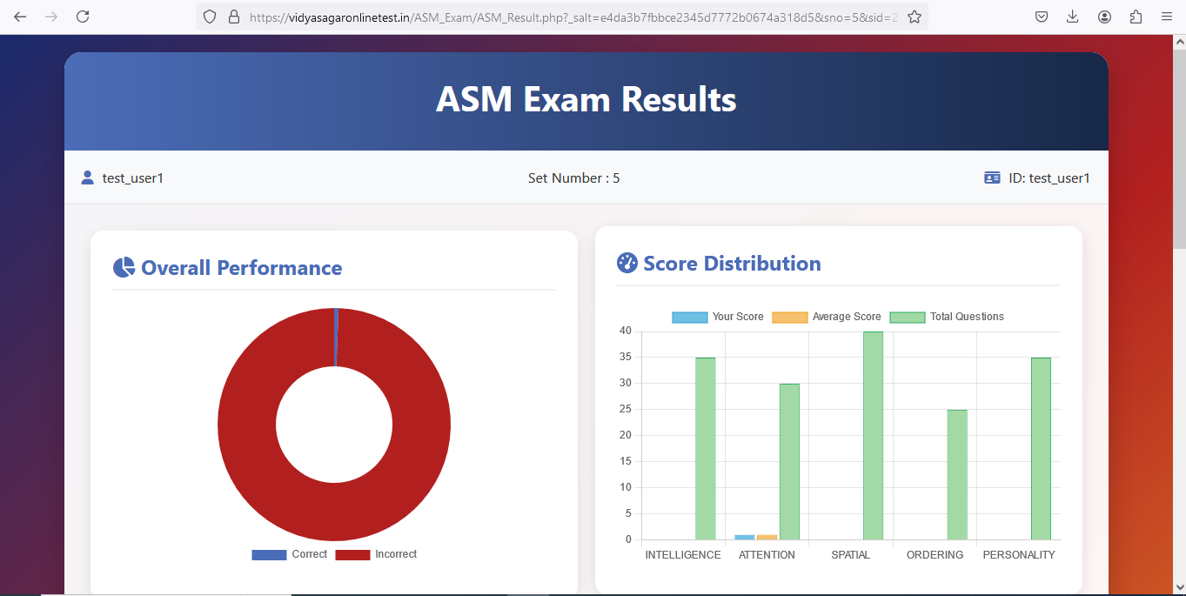This screenshot has height=596, width=1186.
Task: Click the ORDERING axis label
Action: pyautogui.click(x=935, y=555)
